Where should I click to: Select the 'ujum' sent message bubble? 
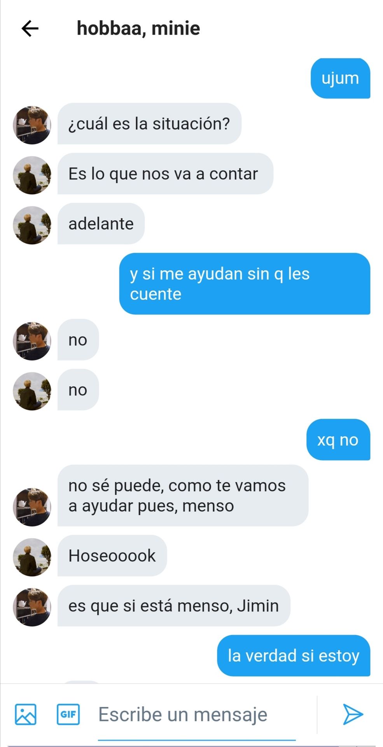point(340,78)
